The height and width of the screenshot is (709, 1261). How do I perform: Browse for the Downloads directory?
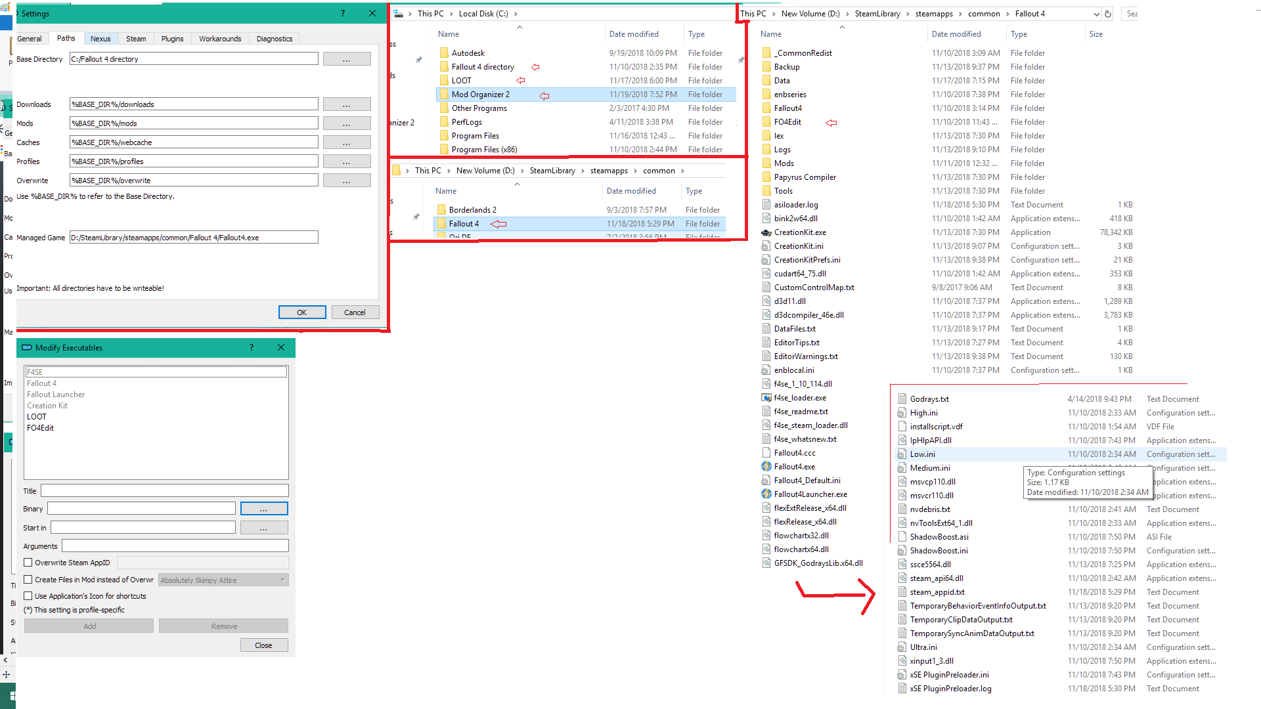pyautogui.click(x=347, y=104)
